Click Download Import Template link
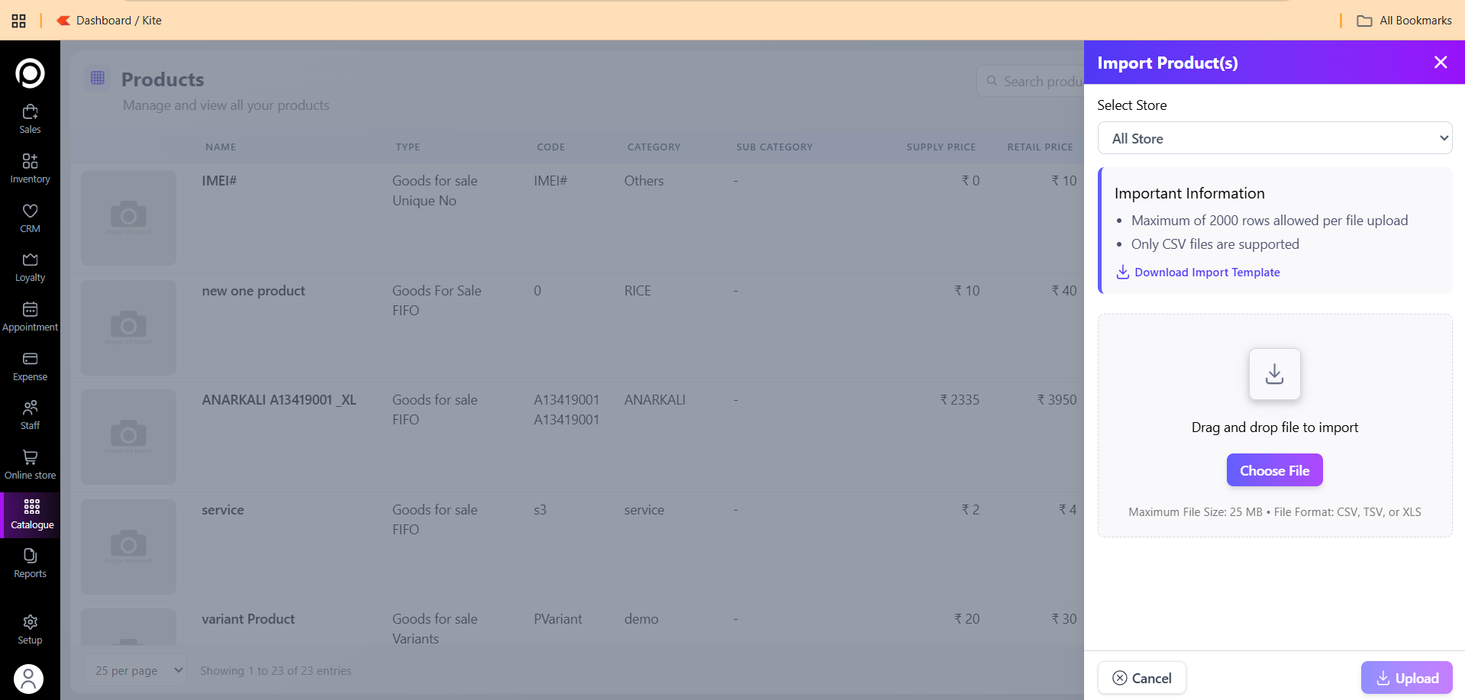The height and width of the screenshot is (700, 1465). (x=1206, y=273)
